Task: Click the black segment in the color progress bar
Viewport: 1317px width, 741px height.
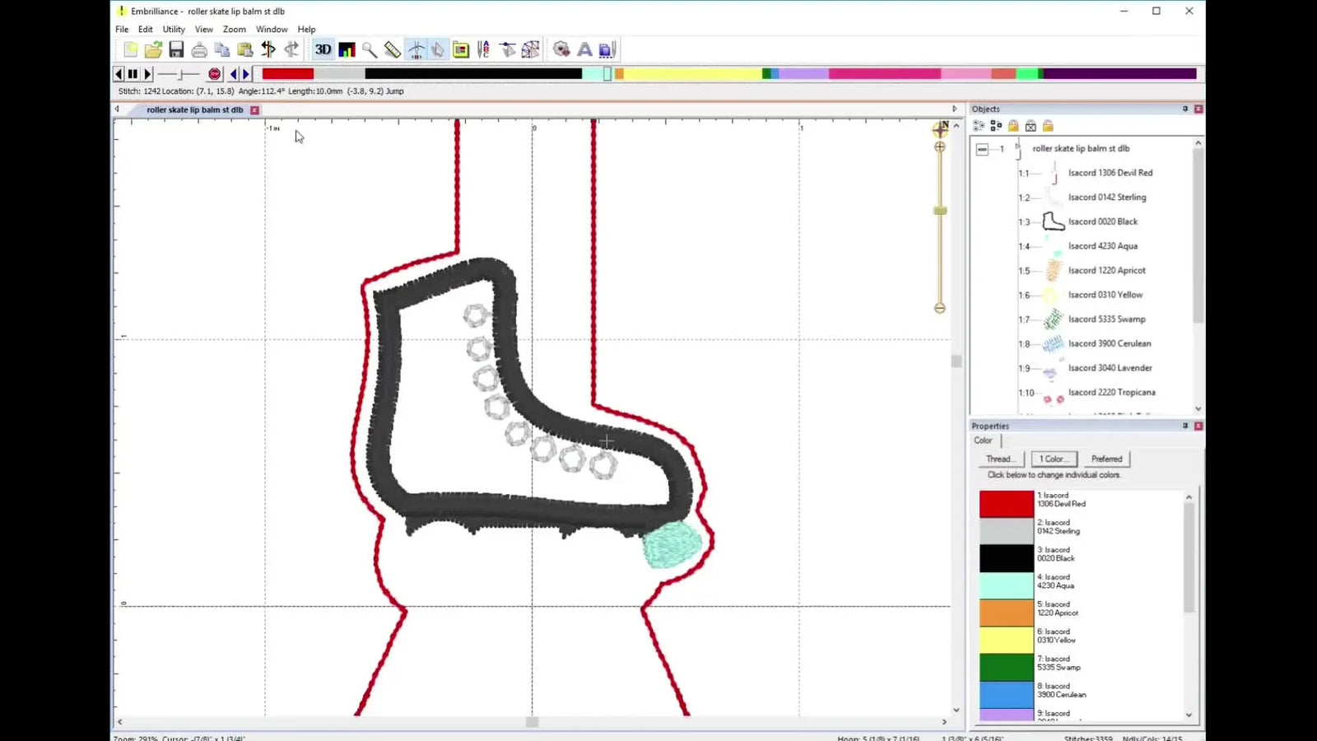Action: 473,74
